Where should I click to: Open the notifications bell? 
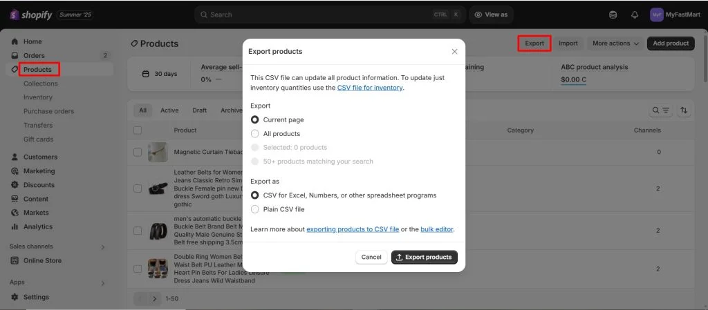point(635,15)
